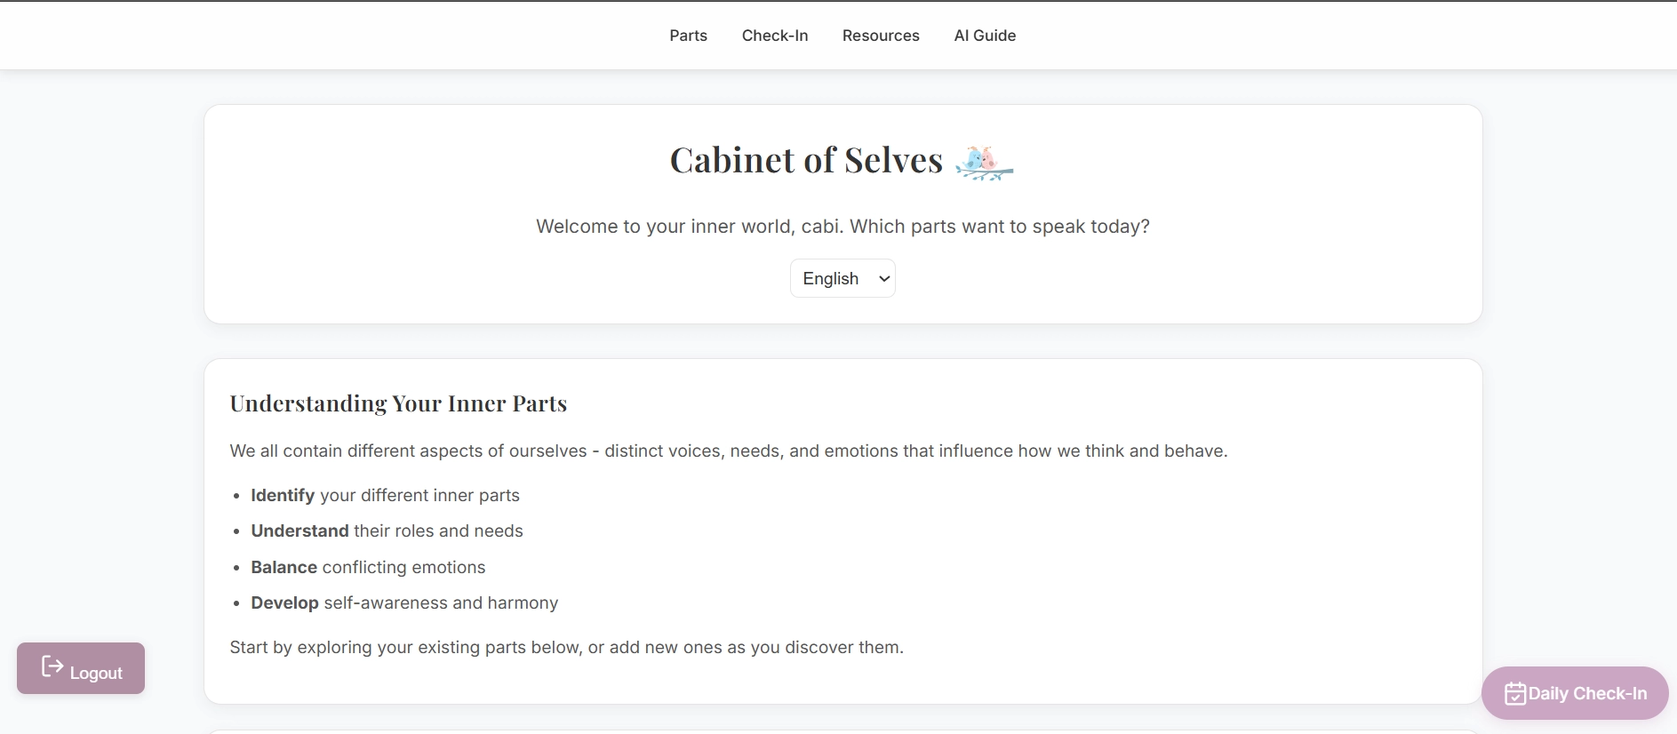Click the Balance conflicting emotions bullet
1677x734 pixels.
click(368, 567)
